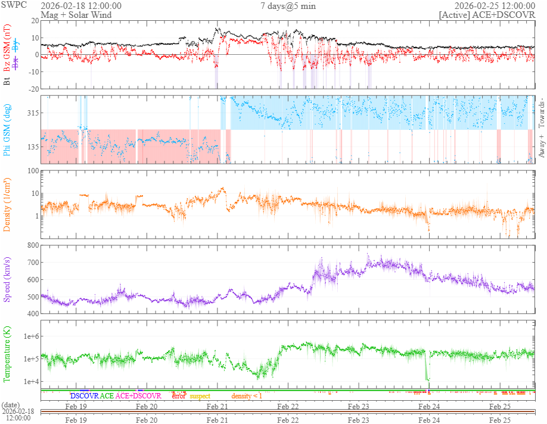Click Feb 19 on the plot time axis above the slider
This screenshot has width=547, height=424.
[76, 406]
